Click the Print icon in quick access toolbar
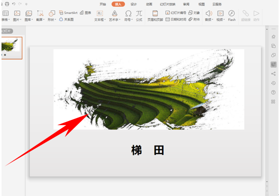Screen dimensions: 279x196 [x=7, y=4]
